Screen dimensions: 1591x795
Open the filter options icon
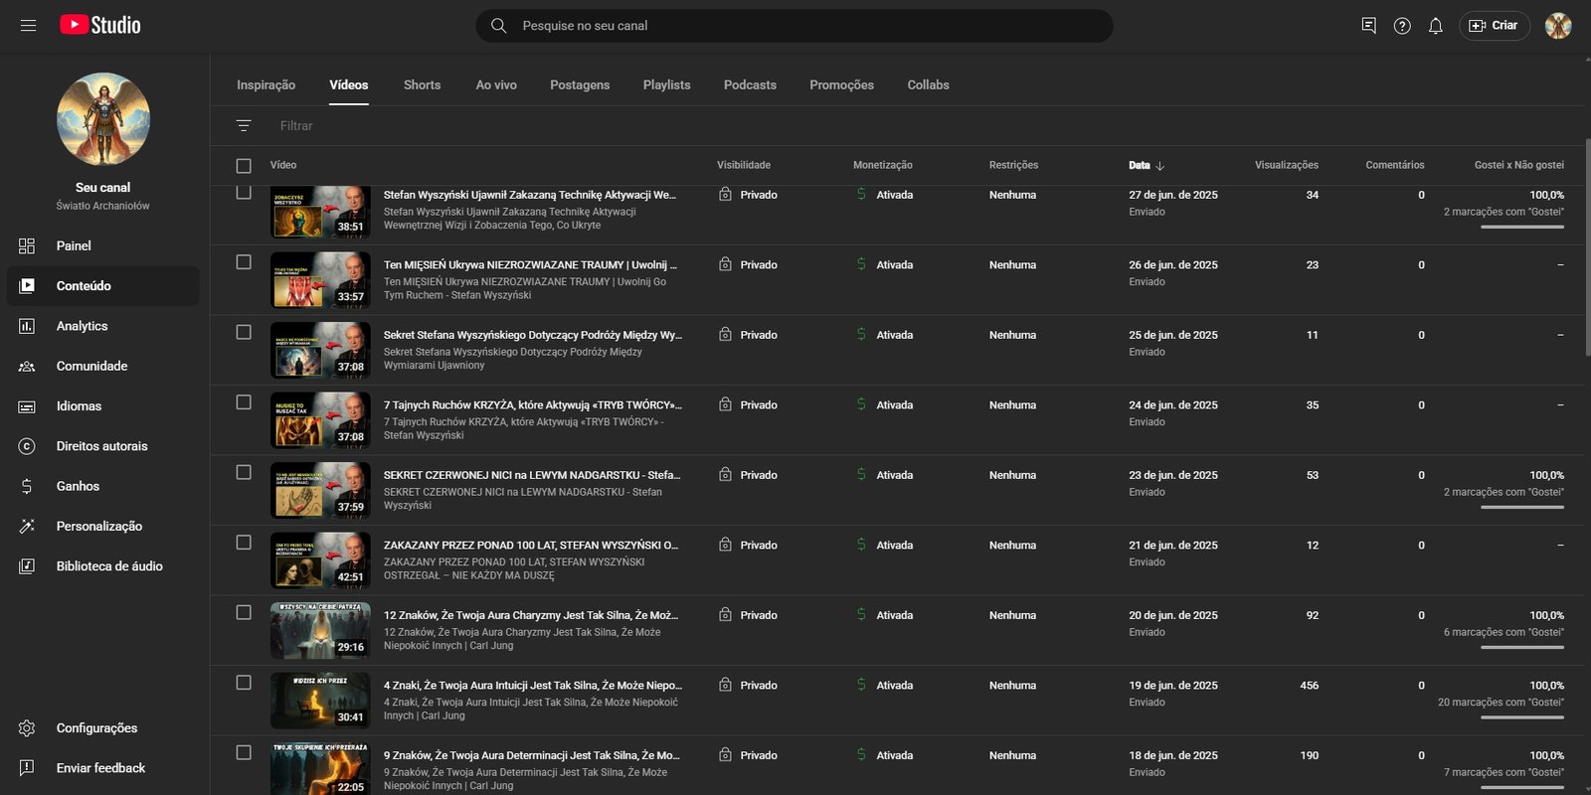pyautogui.click(x=244, y=126)
